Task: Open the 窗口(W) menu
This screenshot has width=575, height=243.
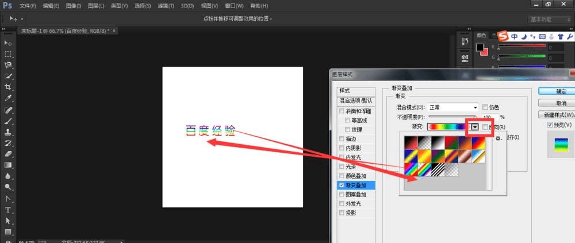Action: (x=235, y=6)
